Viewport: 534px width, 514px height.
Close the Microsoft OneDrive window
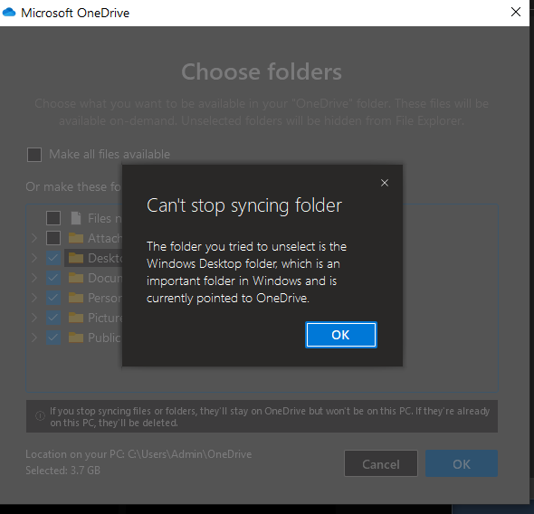pyautogui.click(x=516, y=13)
